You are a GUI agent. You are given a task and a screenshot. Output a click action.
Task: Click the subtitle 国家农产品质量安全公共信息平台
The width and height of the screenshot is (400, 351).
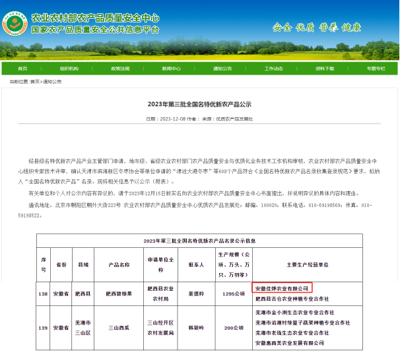pyautogui.click(x=95, y=30)
